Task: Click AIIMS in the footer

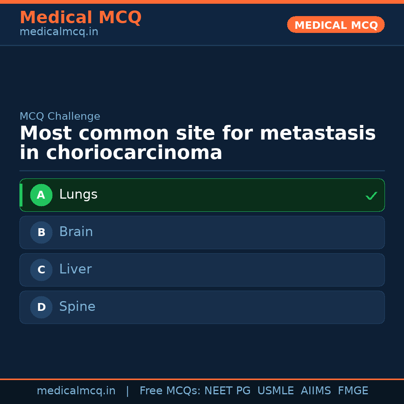Action: (x=316, y=391)
